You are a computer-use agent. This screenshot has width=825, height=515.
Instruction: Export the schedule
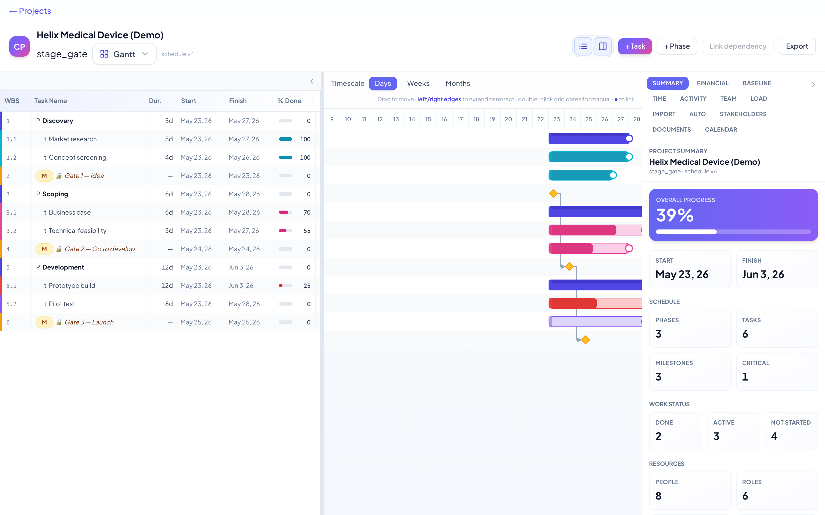click(x=797, y=46)
